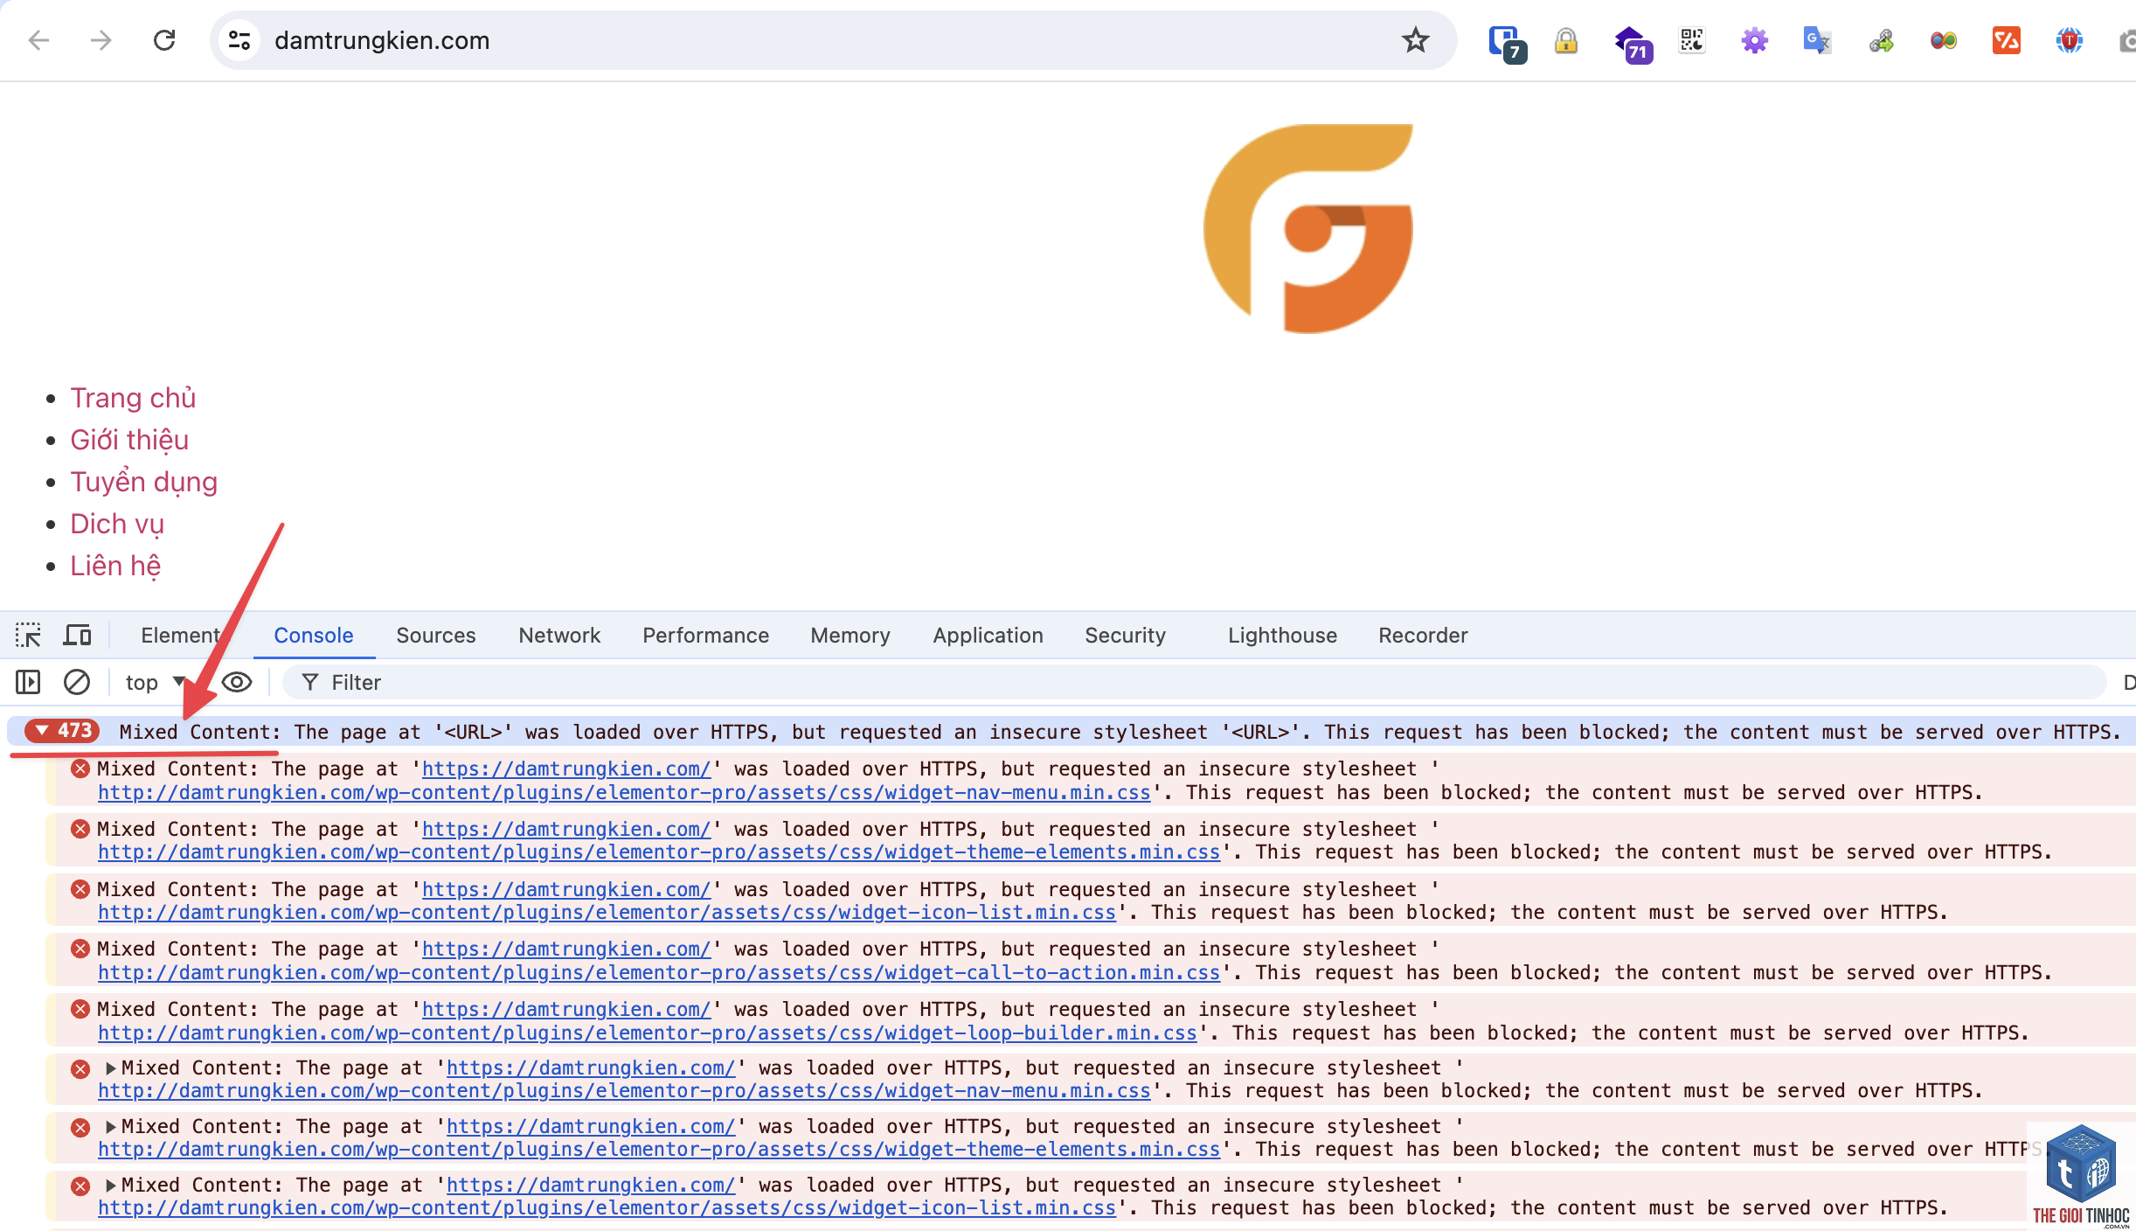Open the QR code extension

tap(1692, 40)
